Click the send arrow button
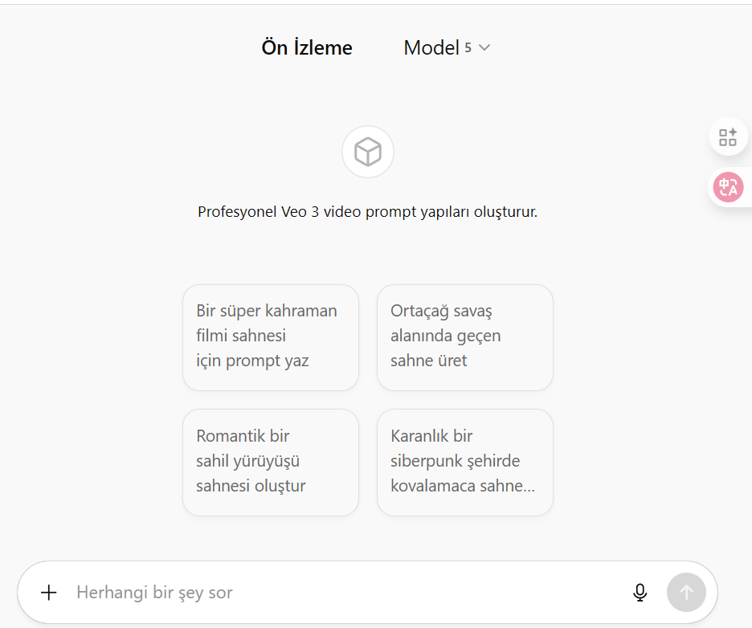752x628 pixels. click(686, 593)
